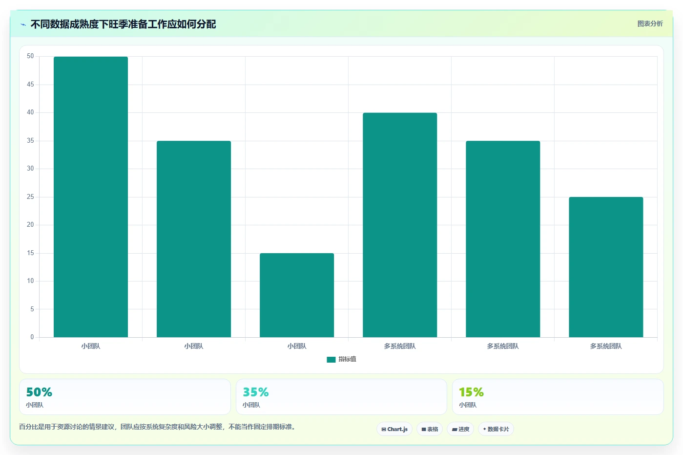This screenshot has height=455, width=683.
Task: Click the footnote text about 百分比
Action: coord(157,427)
